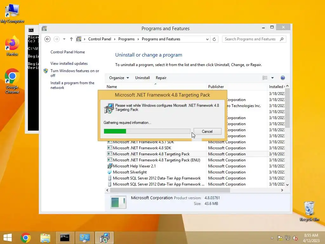The height and width of the screenshot is (244, 325).
Task: Open View installed updates link
Action: [69, 64]
